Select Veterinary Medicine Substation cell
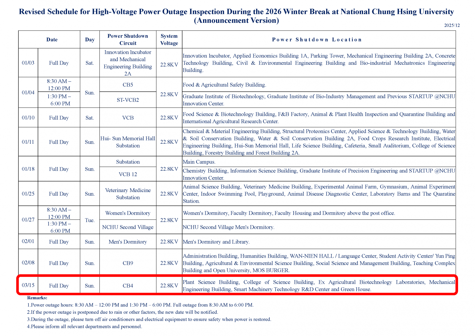 [128, 194]
